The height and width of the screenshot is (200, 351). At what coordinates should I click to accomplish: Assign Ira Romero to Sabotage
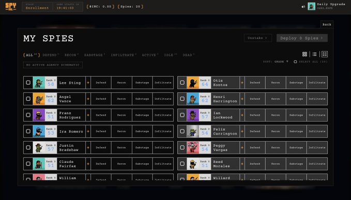click(x=142, y=131)
